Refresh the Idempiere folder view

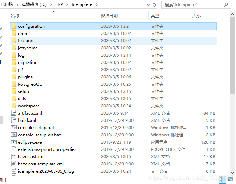(154, 4)
